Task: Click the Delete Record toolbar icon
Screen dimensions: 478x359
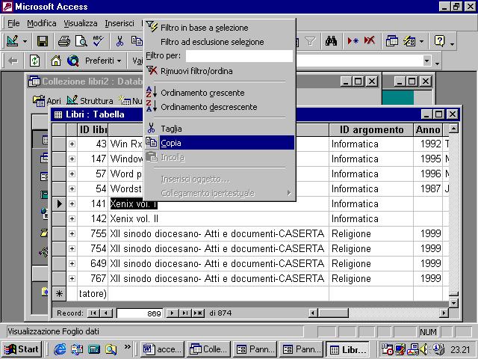Action: 370,41
